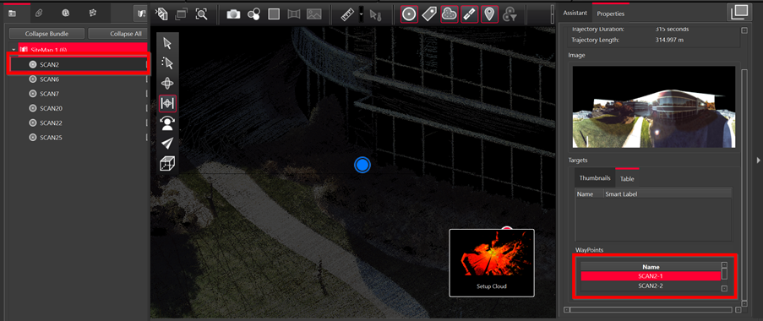
Task: Select the look-around head rotate tool
Action: [167, 123]
